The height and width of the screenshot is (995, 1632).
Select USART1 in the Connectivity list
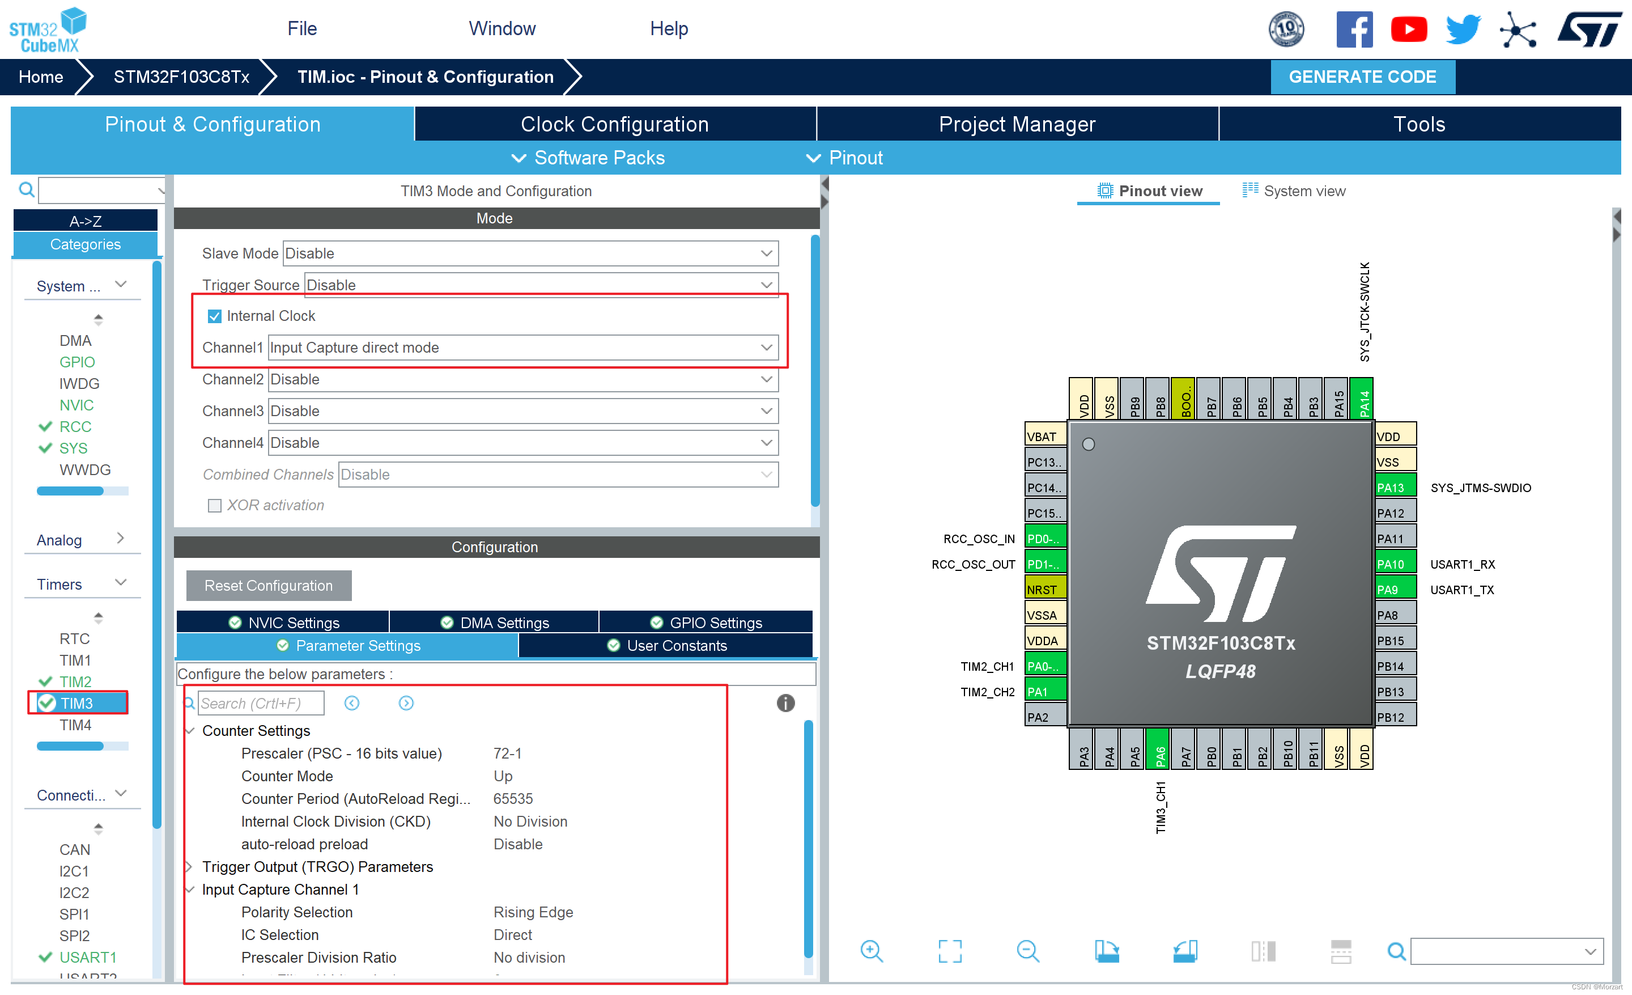[87, 957]
